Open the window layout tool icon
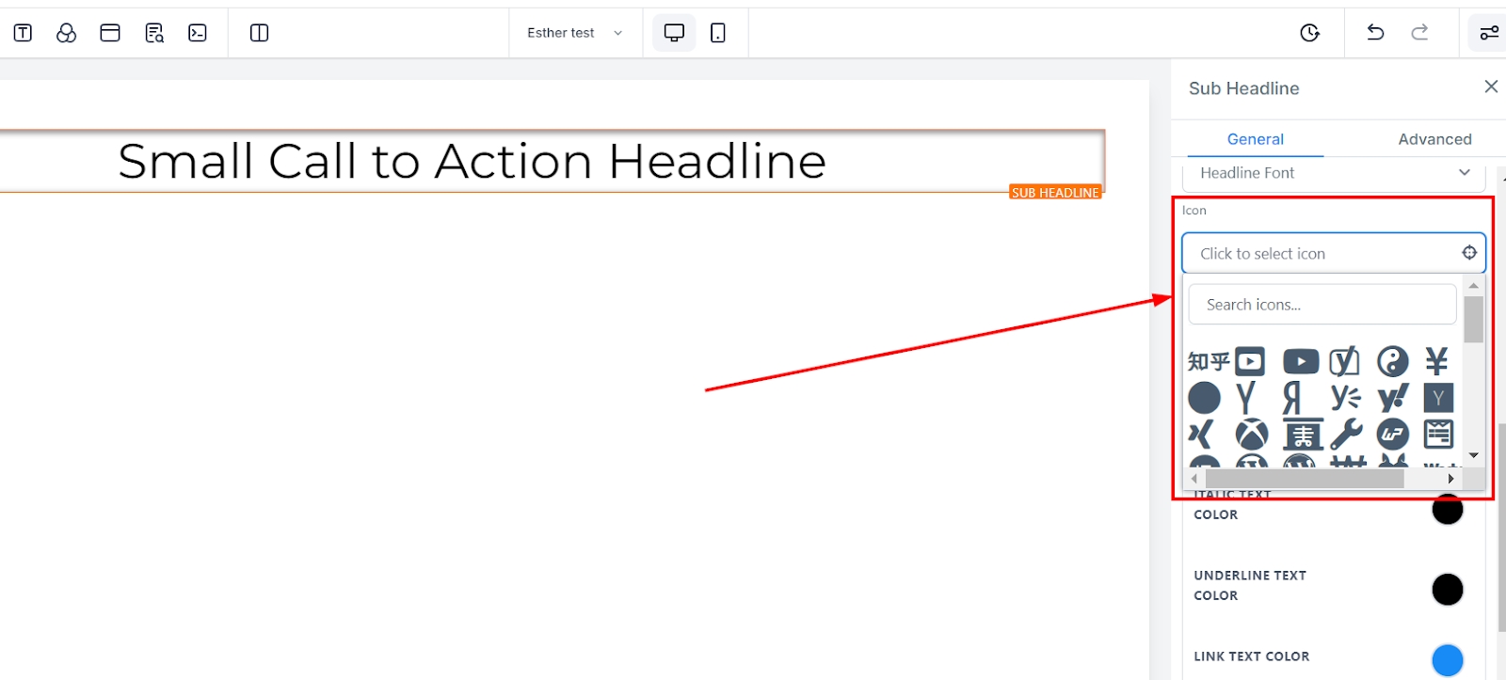The width and height of the screenshot is (1506, 680). click(110, 33)
